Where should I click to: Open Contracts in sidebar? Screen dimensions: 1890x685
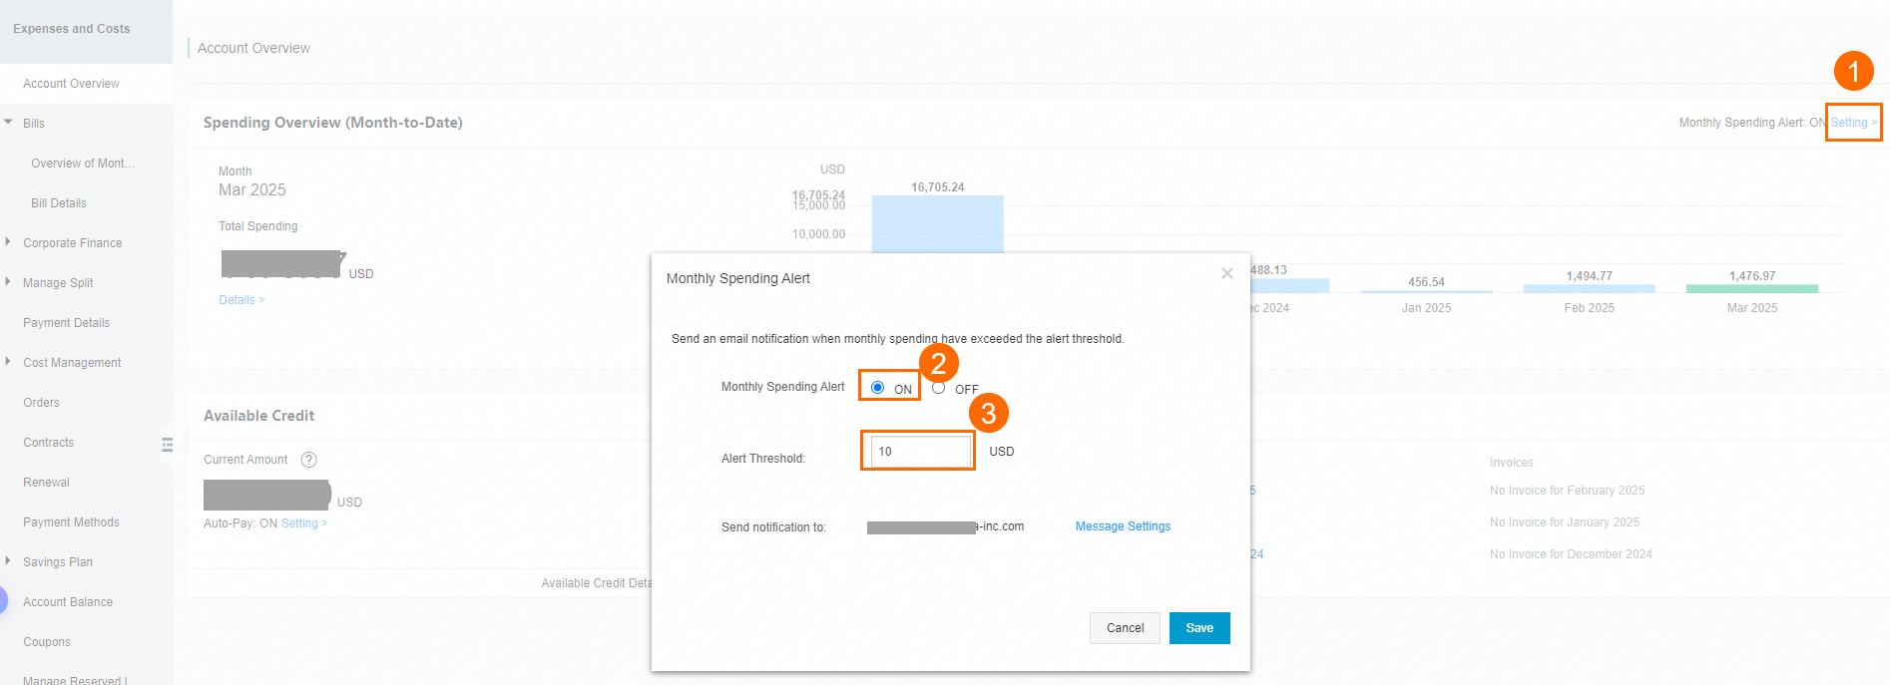49,443
